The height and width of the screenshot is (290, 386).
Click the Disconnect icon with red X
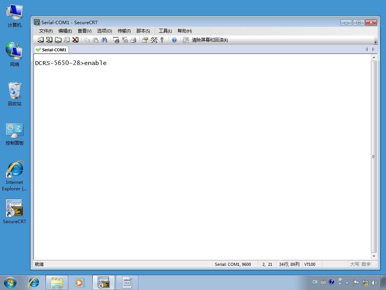[75, 40]
